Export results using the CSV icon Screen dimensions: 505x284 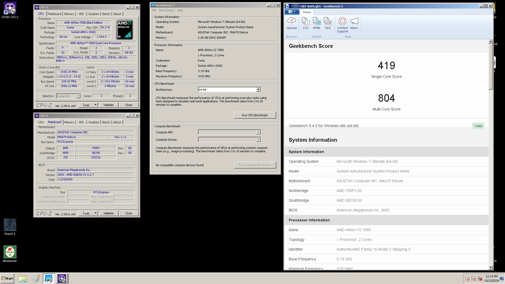305,23
